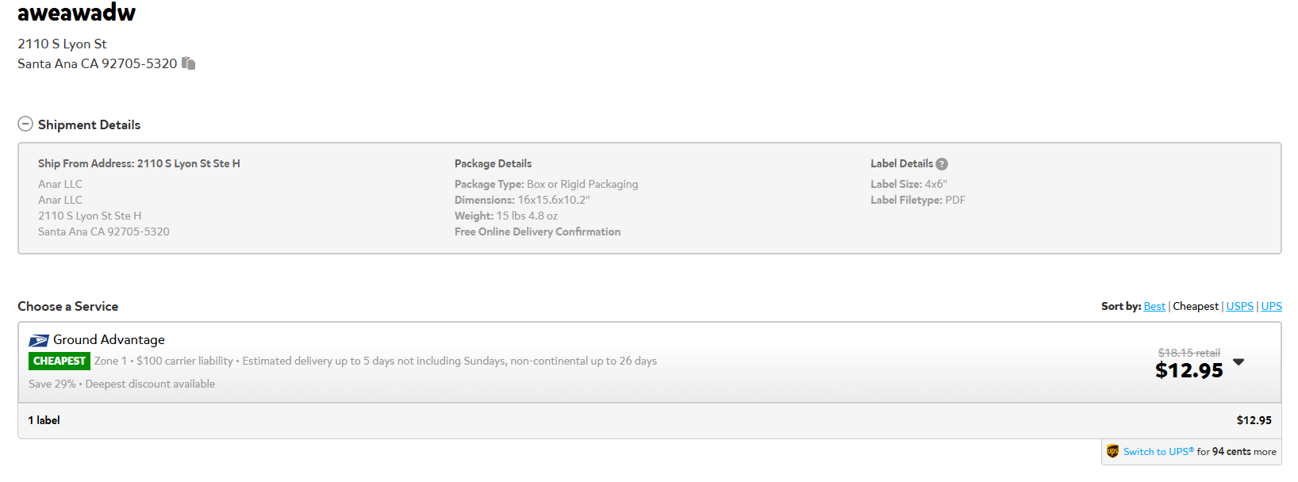Sort services by UPS
Screen dimensions: 1298x482
coord(1272,306)
